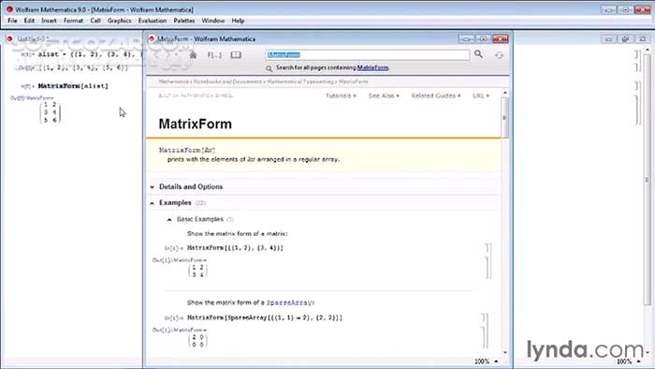Open the URL dropdown
The height and width of the screenshot is (369, 655).
point(481,96)
